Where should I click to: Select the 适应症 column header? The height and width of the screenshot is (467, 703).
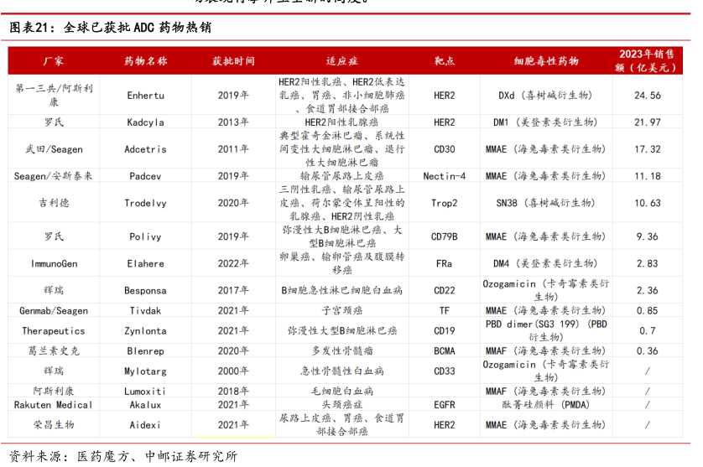(341, 61)
